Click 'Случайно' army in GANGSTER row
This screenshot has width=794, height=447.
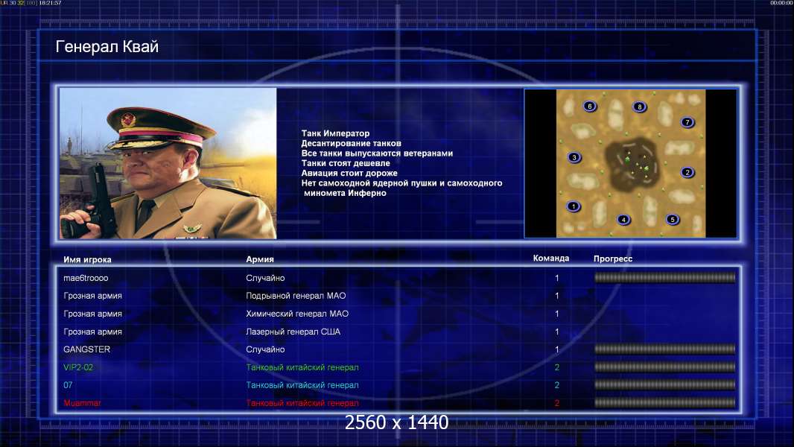click(265, 349)
